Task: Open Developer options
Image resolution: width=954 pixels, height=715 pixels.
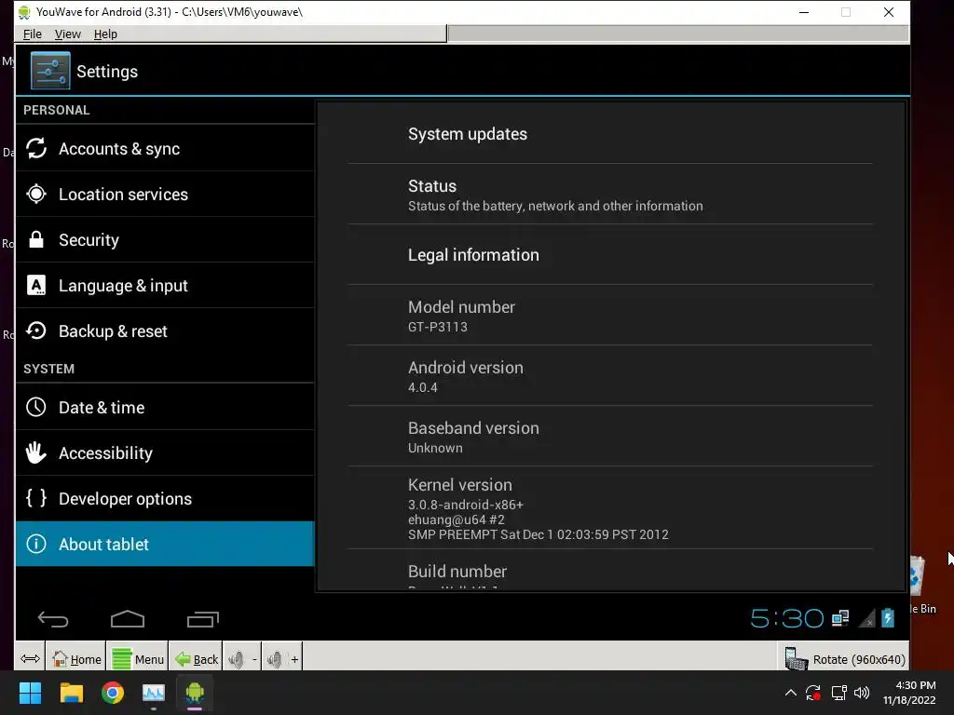Action: click(165, 499)
